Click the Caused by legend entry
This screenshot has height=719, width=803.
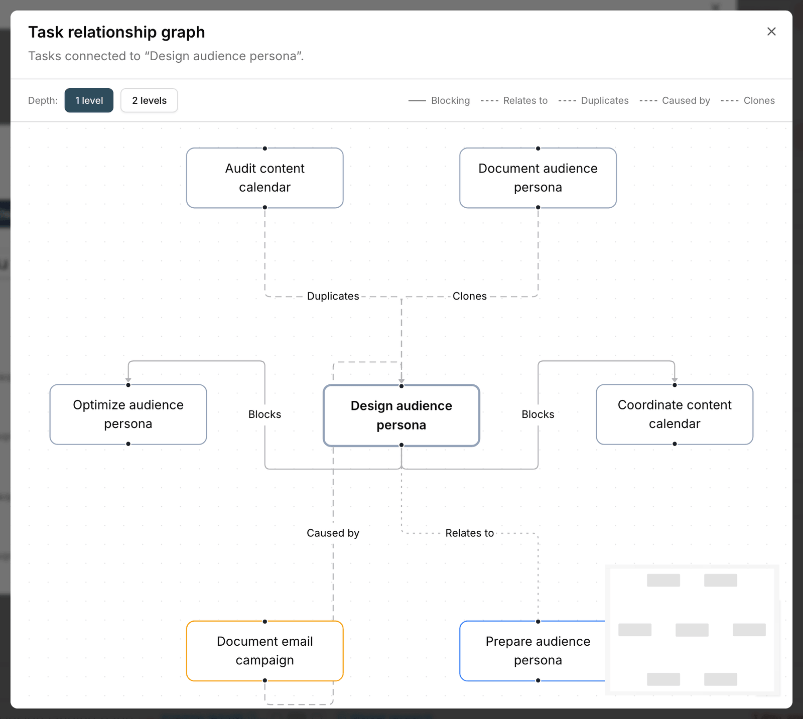(x=675, y=100)
